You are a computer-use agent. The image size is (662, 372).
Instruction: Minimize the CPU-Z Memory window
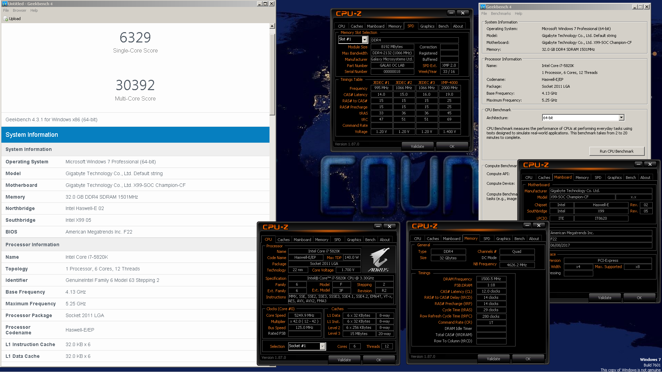(x=527, y=225)
